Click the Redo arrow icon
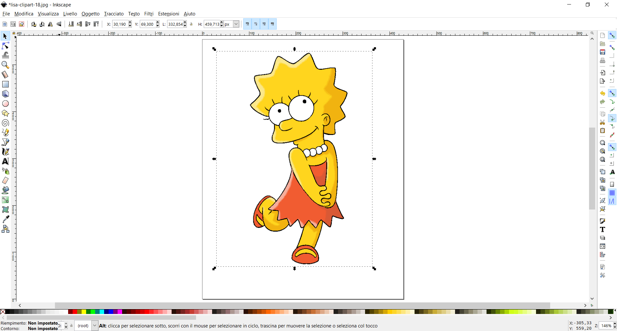617x331 pixels. (x=603, y=102)
